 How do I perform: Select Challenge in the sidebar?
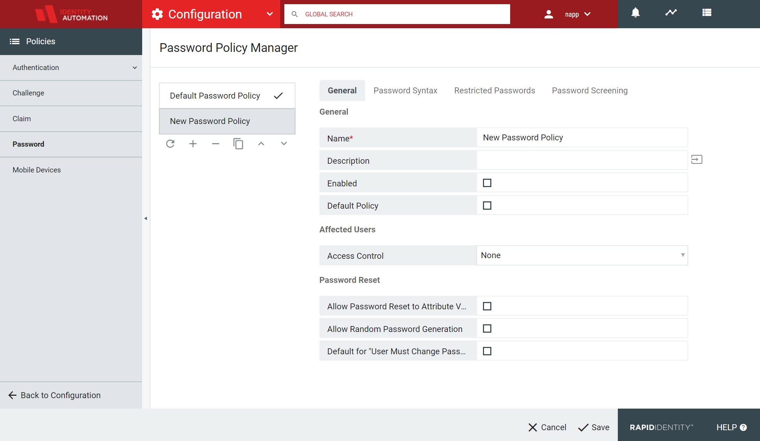coord(71,93)
